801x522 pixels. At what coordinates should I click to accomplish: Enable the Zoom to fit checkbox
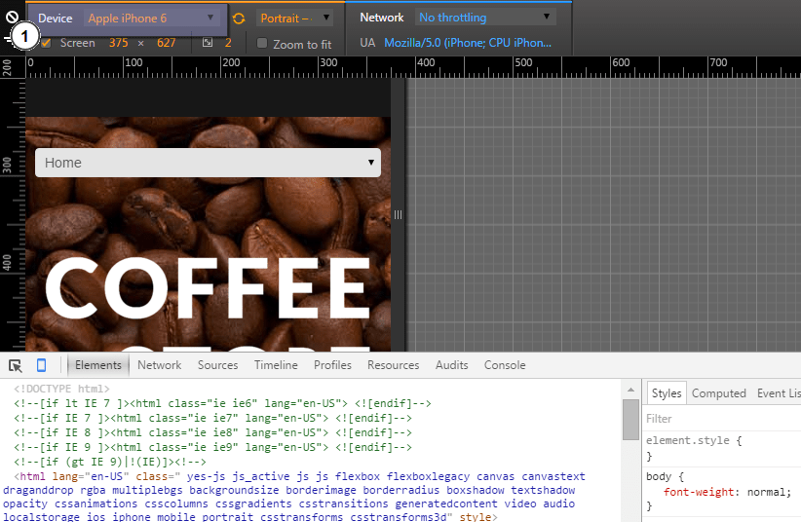coord(262,44)
